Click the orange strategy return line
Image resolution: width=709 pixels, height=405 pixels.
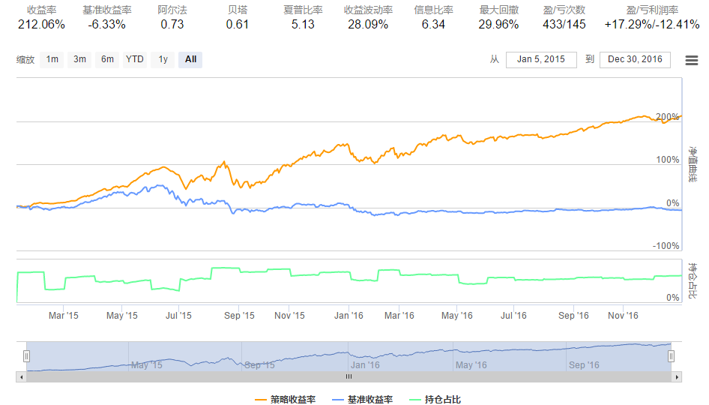(x=450, y=137)
